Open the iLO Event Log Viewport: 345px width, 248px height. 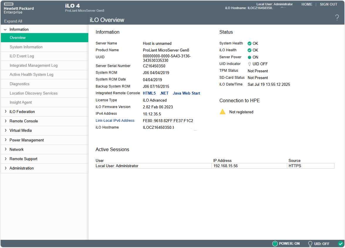(x=45, y=56)
